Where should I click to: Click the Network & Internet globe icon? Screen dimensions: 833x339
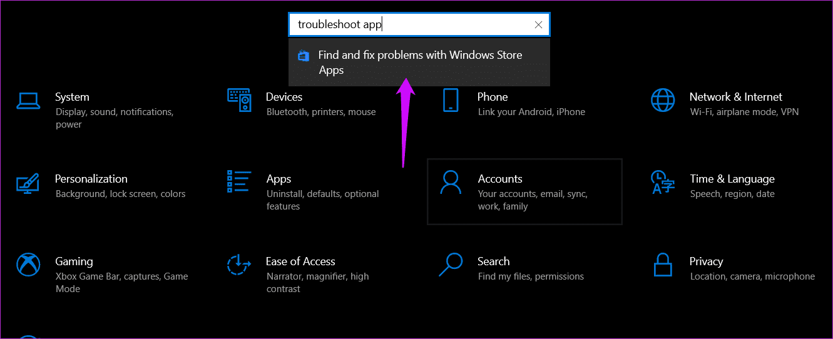[x=663, y=100]
